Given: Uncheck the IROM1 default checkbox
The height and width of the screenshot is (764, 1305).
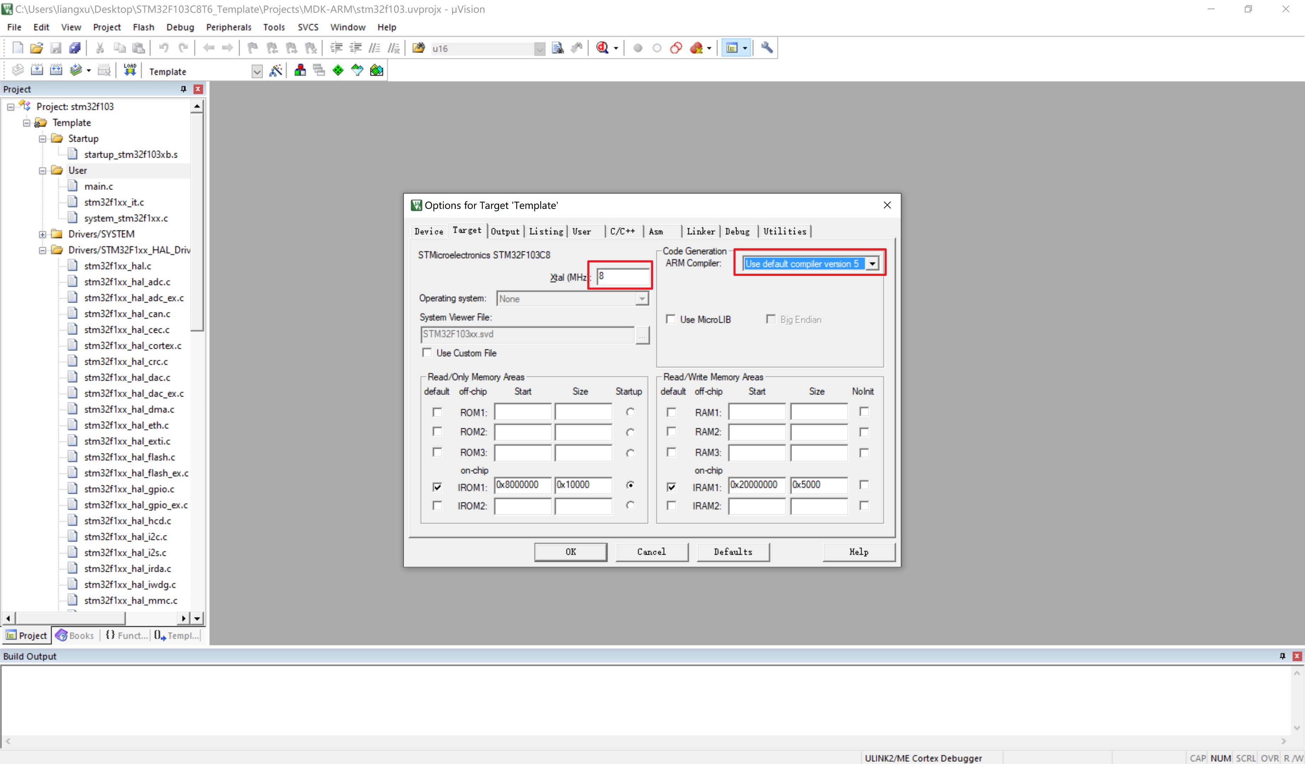Looking at the screenshot, I should click(437, 487).
